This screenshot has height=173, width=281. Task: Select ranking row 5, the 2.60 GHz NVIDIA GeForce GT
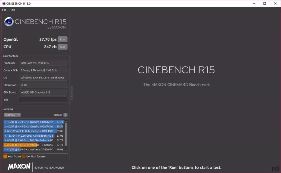coord(34,140)
